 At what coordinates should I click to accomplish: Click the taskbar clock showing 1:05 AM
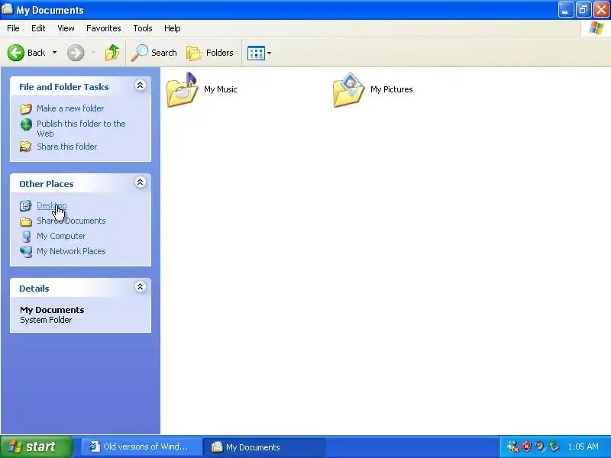pos(583,447)
